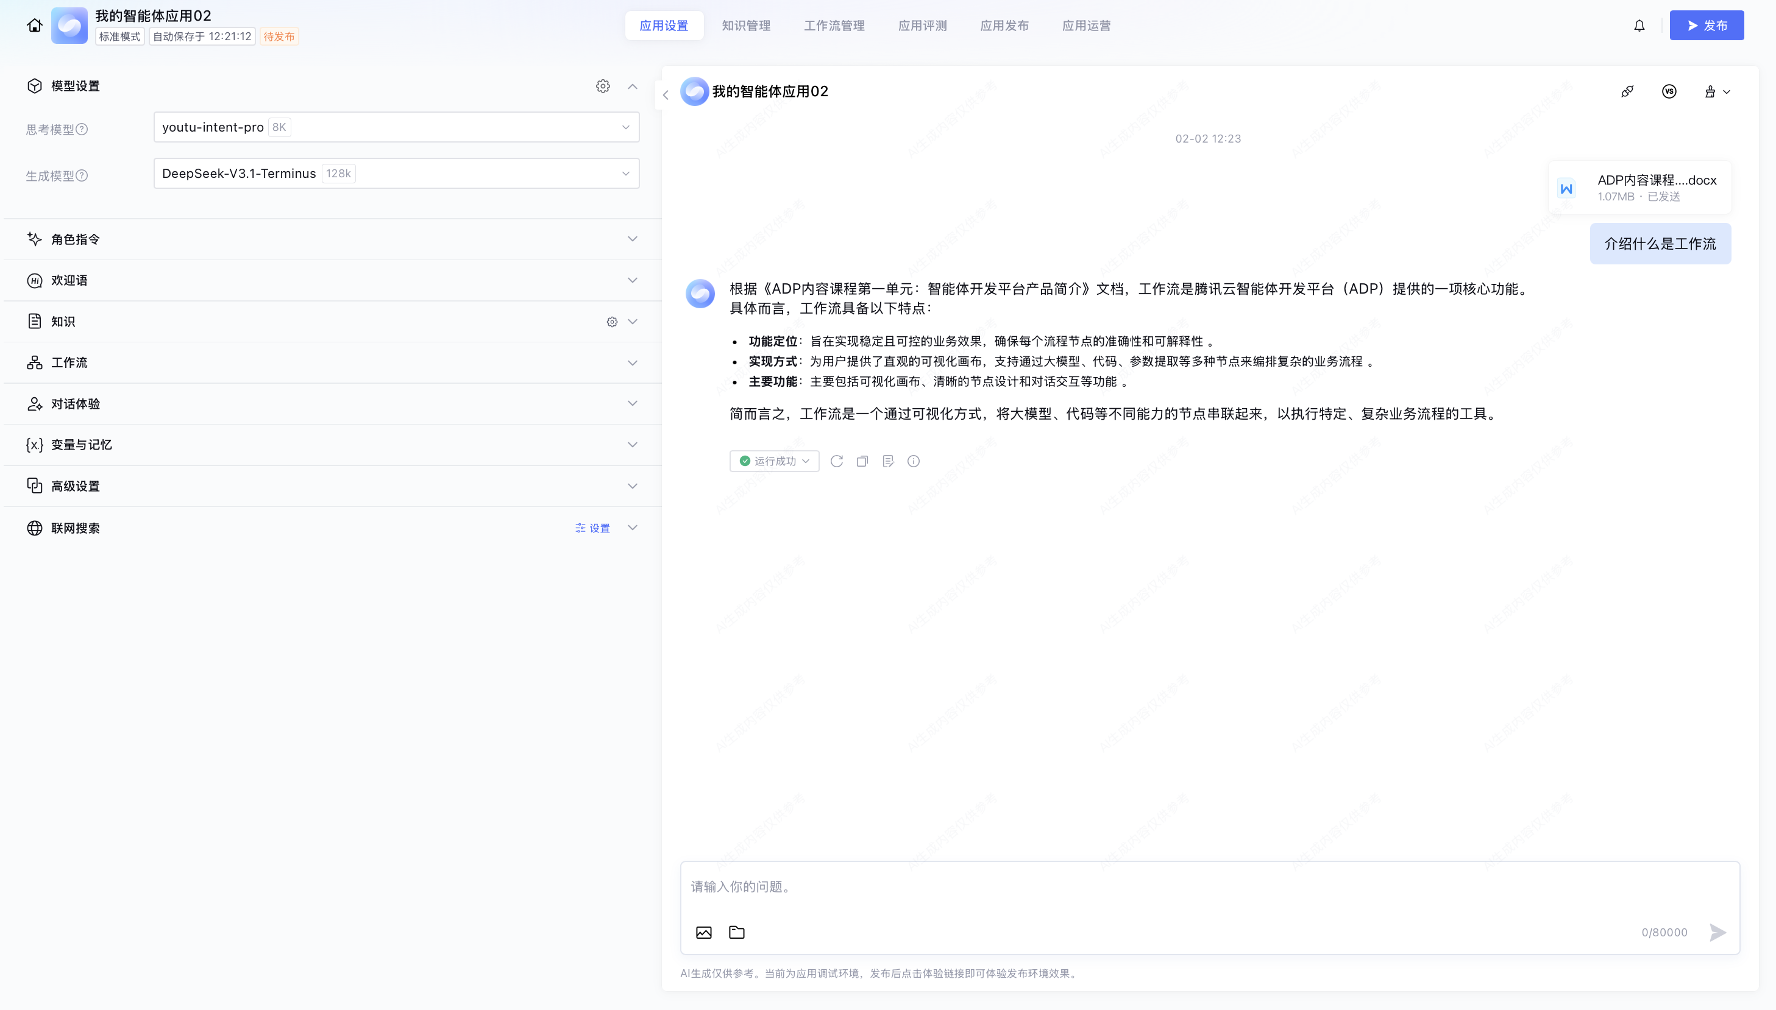Viewport: 1776px width, 1010px height.
Task: Click the VS compare icon in chat header
Action: click(1668, 91)
